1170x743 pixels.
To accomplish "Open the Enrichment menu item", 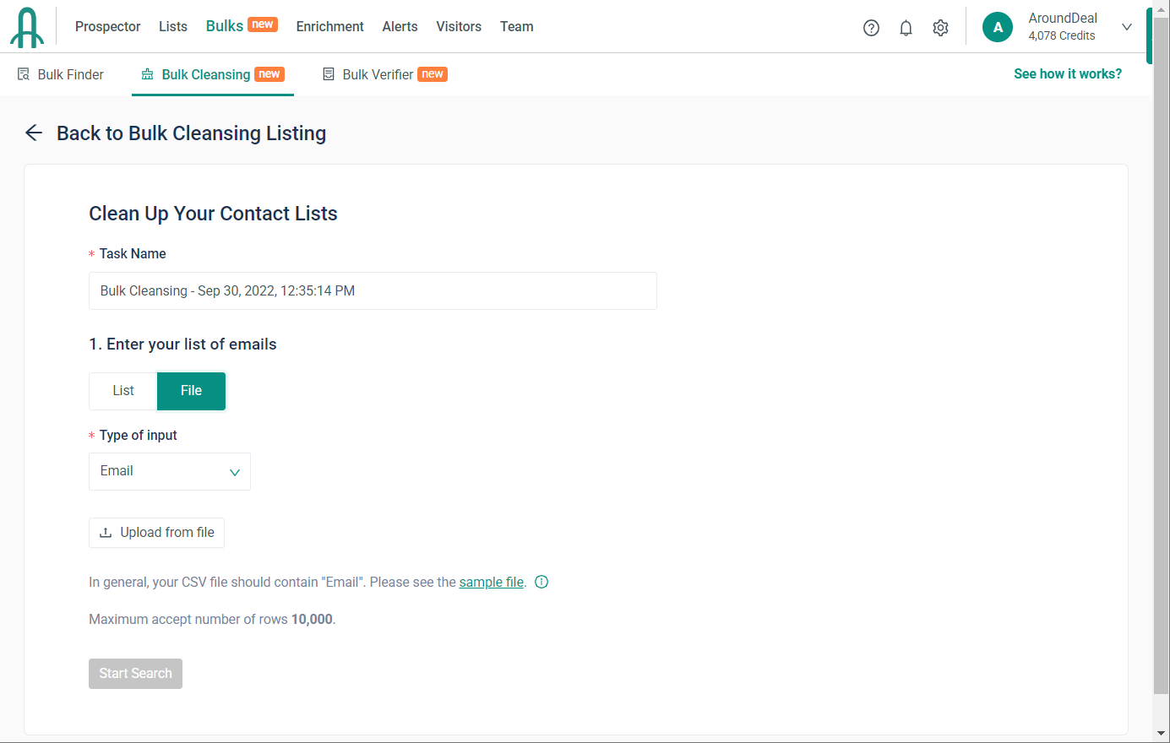I will [x=329, y=26].
